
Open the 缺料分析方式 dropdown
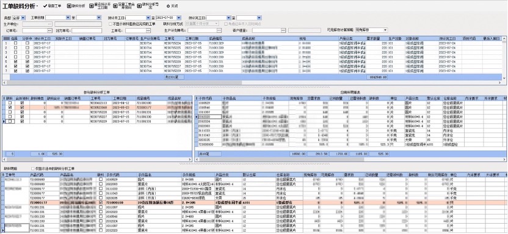217,24
